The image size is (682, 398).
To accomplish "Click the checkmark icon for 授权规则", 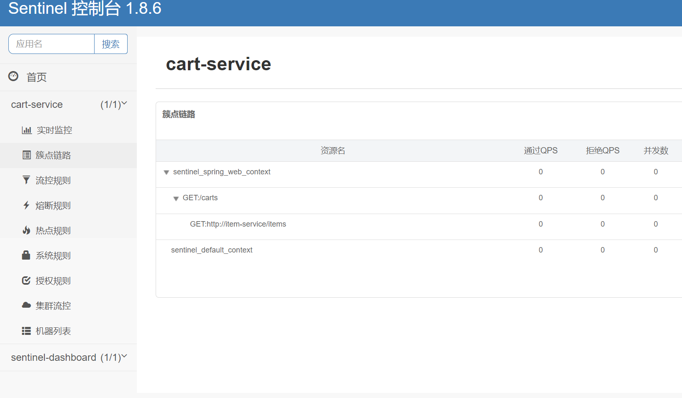I will click(x=26, y=281).
